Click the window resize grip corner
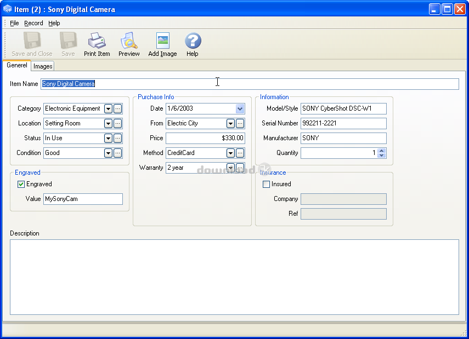 pyautogui.click(x=464, y=334)
